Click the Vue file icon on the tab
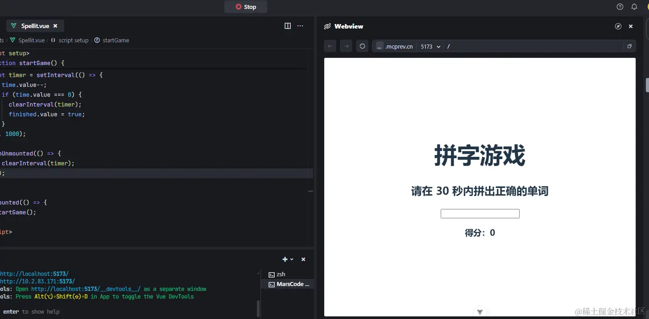The image size is (649, 319). tap(14, 26)
